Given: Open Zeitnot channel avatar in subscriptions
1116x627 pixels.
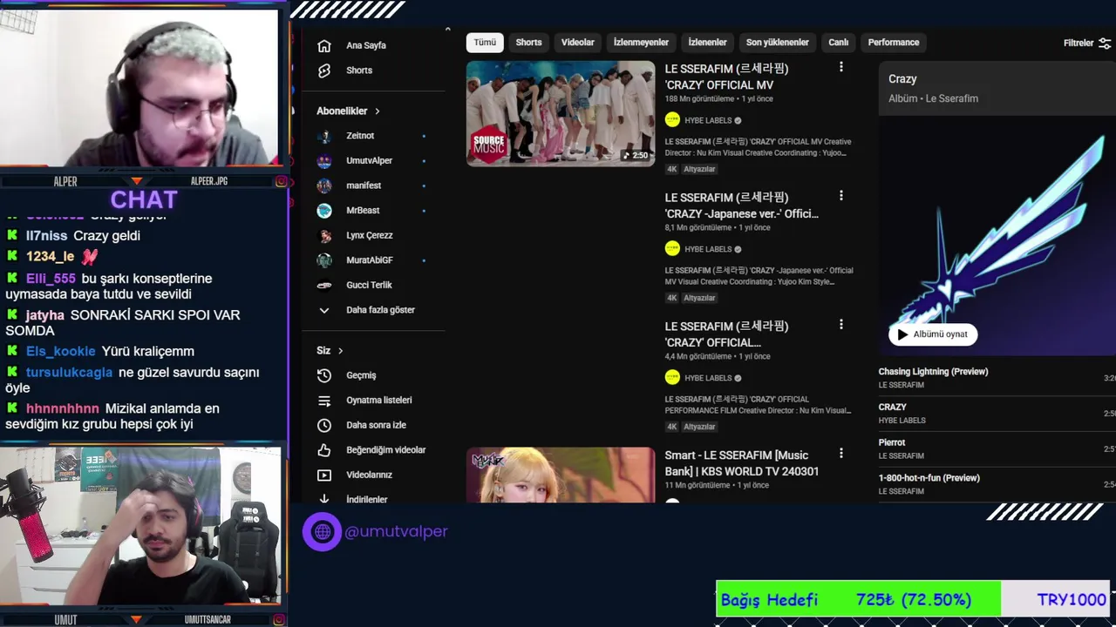Looking at the screenshot, I should (x=324, y=136).
